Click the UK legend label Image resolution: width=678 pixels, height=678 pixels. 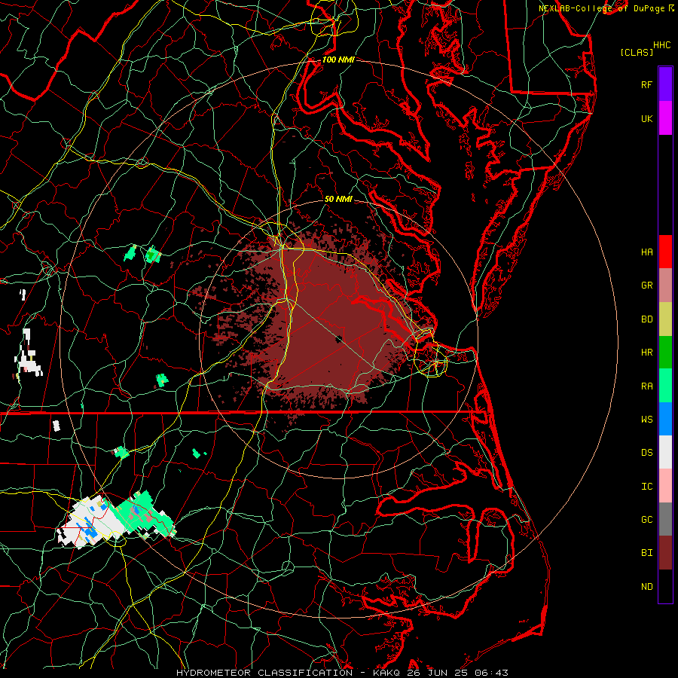tap(646, 118)
